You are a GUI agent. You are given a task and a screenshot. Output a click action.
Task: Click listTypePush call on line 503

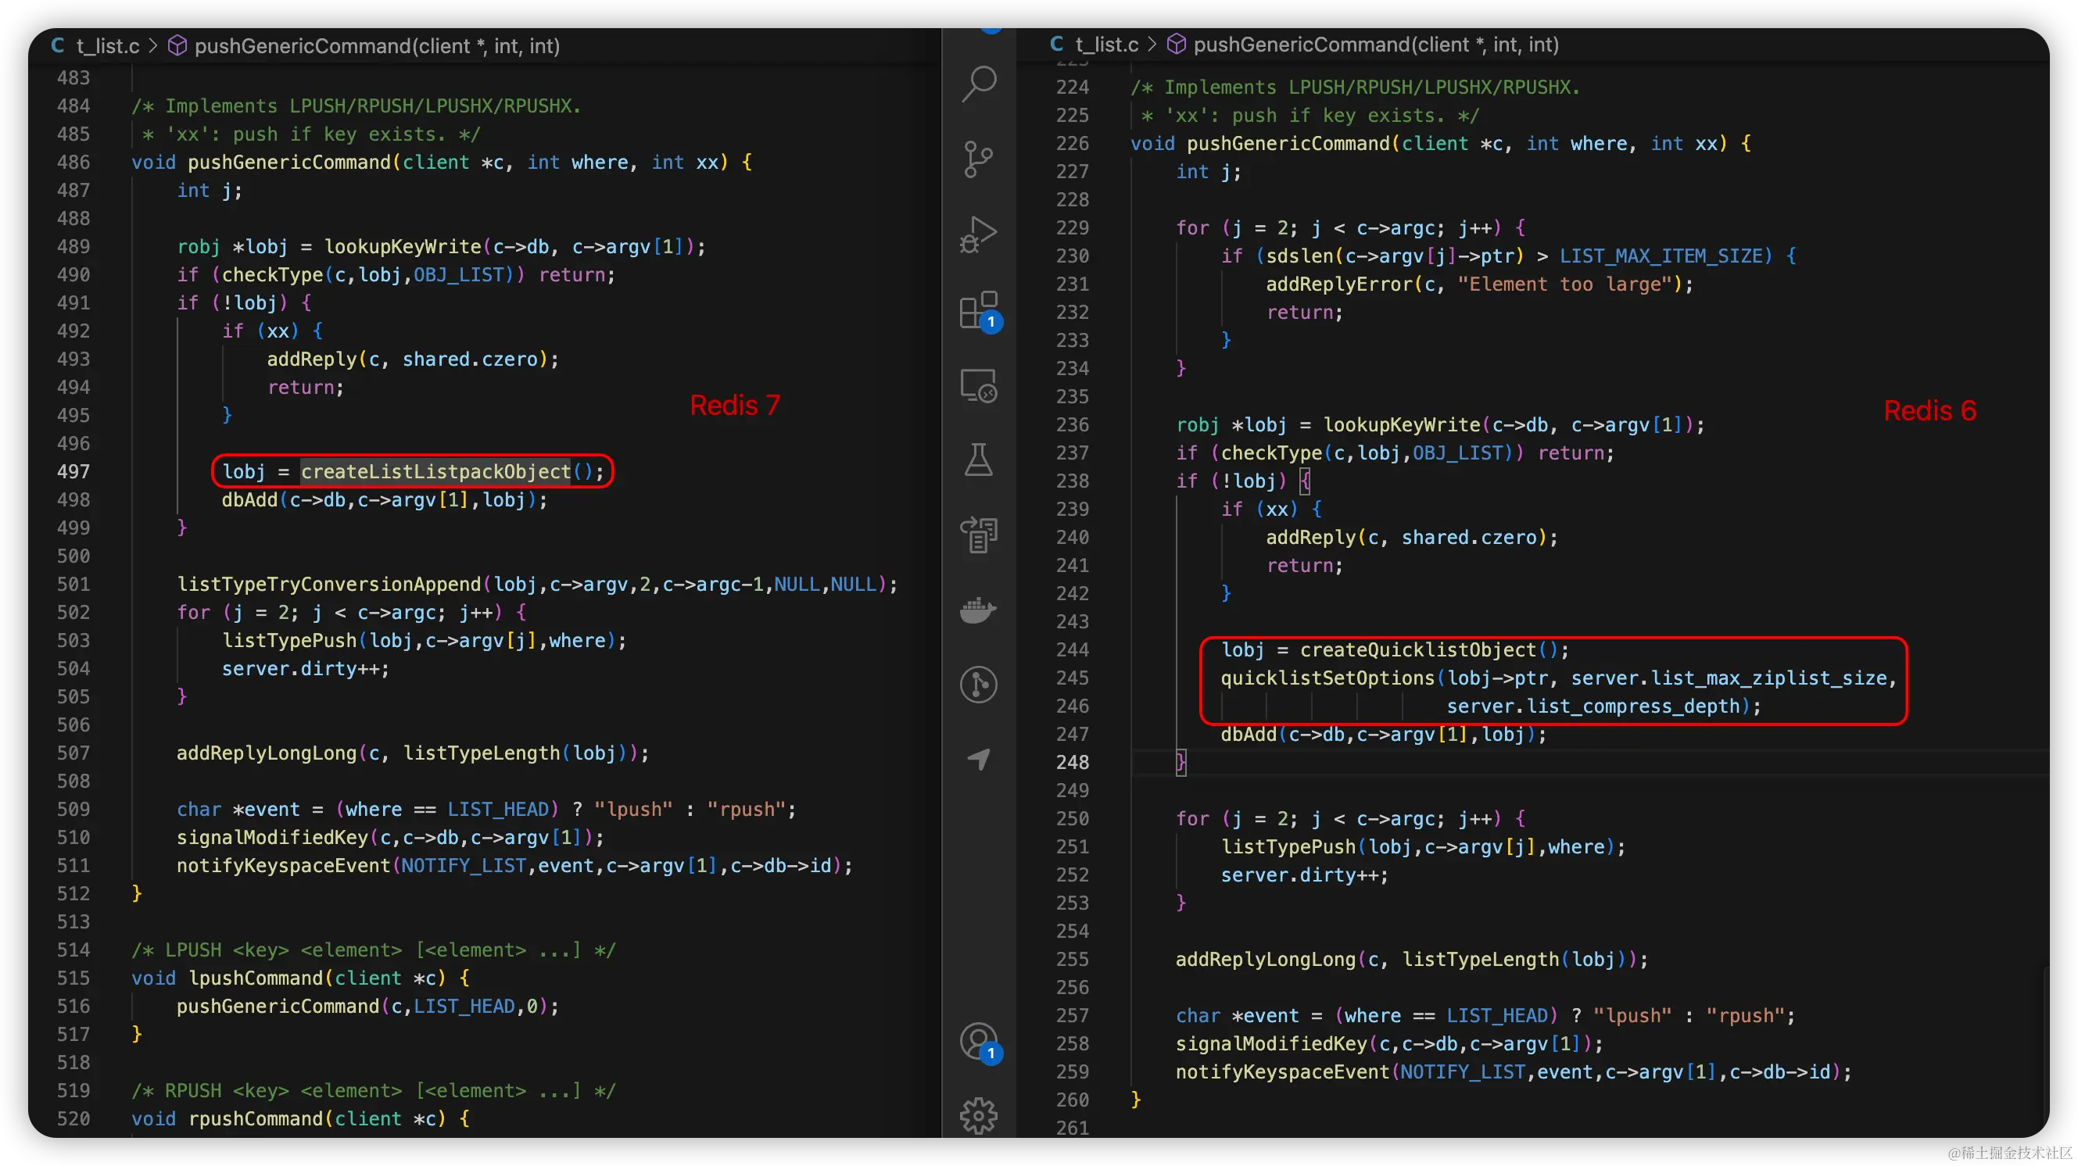click(289, 641)
